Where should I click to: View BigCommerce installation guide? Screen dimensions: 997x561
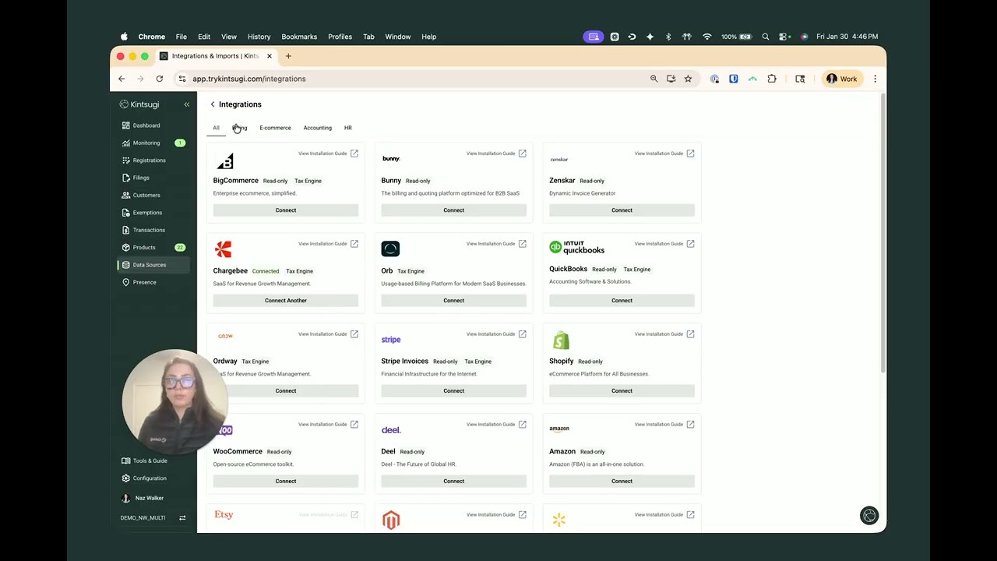[328, 153]
